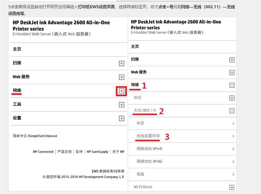
Task: Collapse 无线 (802.11) using its minus icon
Action: 232,111
